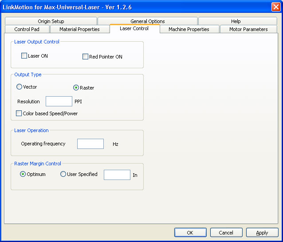Enable the Laser ON checkbox
The width and height of the screenshot is (283, 242).
coord(24,56)
